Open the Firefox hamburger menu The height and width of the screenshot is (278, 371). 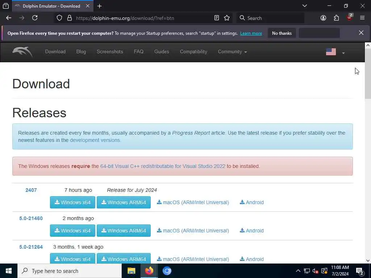point(362,18)
